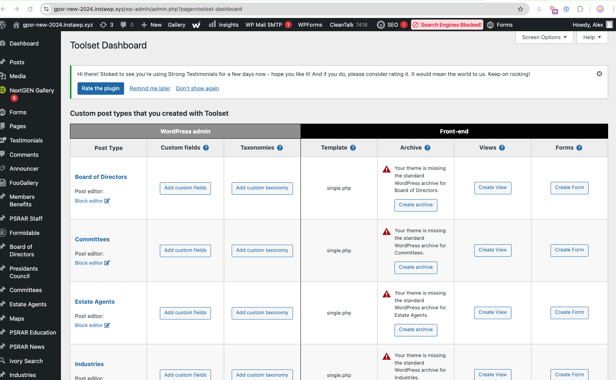Open the comments bubble icon in admin bar

coord(123,25)
